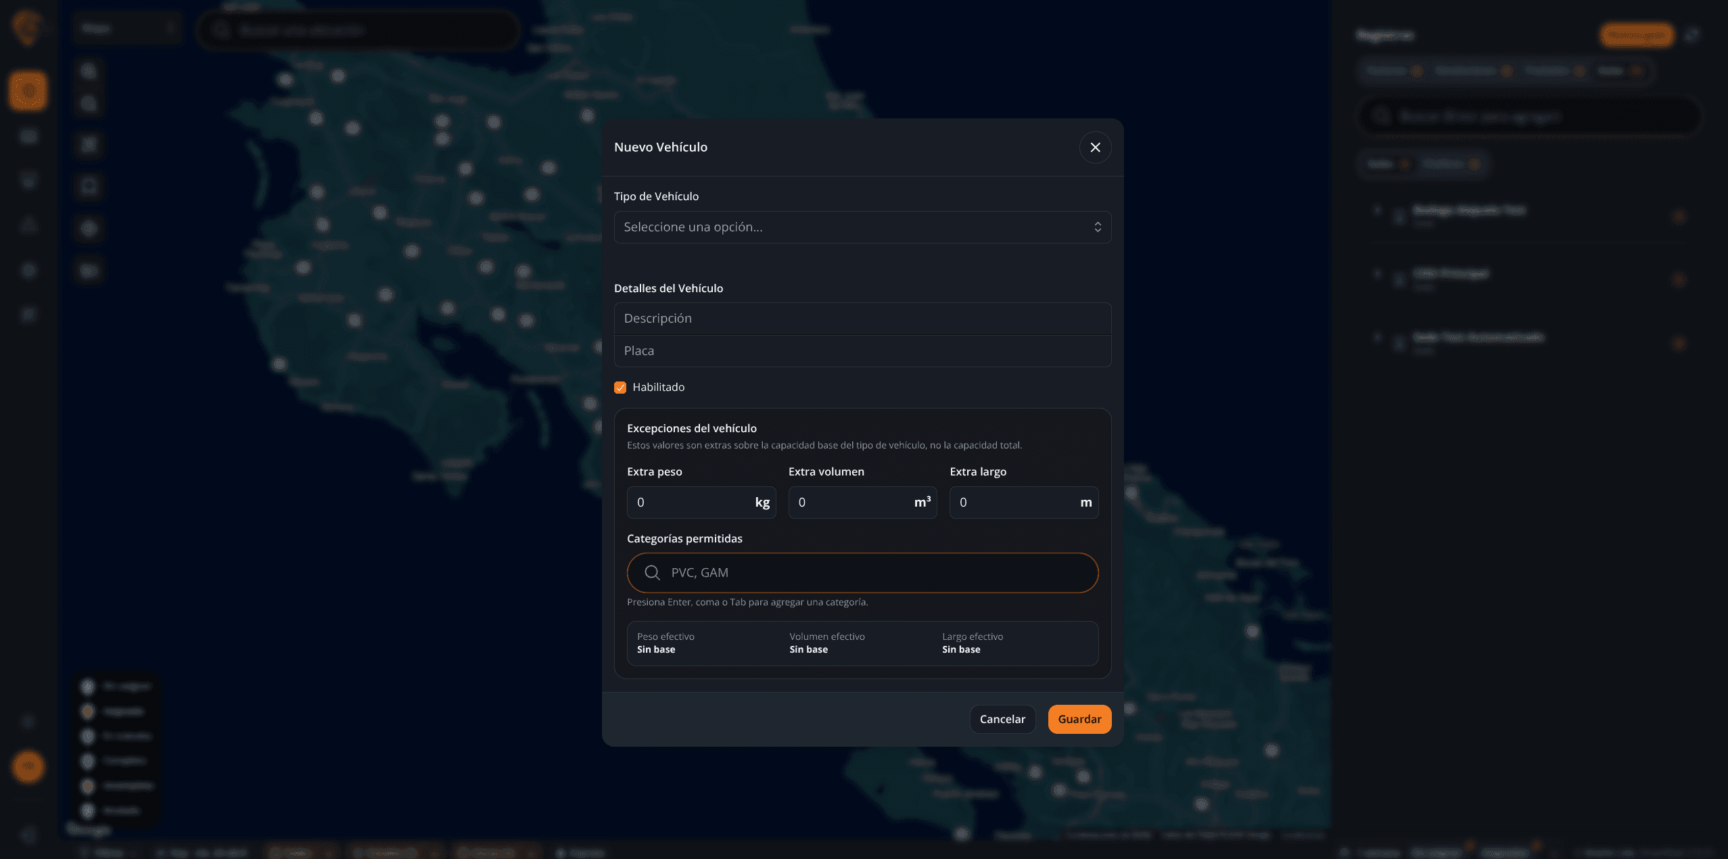Click into the Placa field
This screenshot has width=1728, height=859.
tap(862, 351)
